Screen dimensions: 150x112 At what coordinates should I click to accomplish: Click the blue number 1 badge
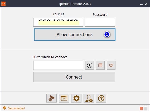click(107, 35)
